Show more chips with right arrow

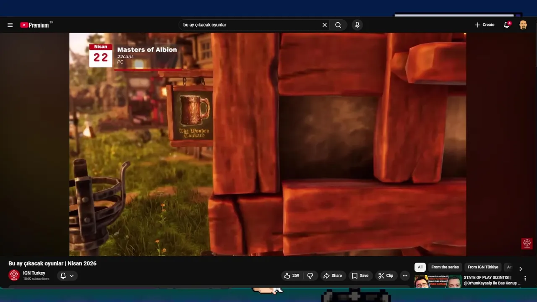click(x=521, y=269)
